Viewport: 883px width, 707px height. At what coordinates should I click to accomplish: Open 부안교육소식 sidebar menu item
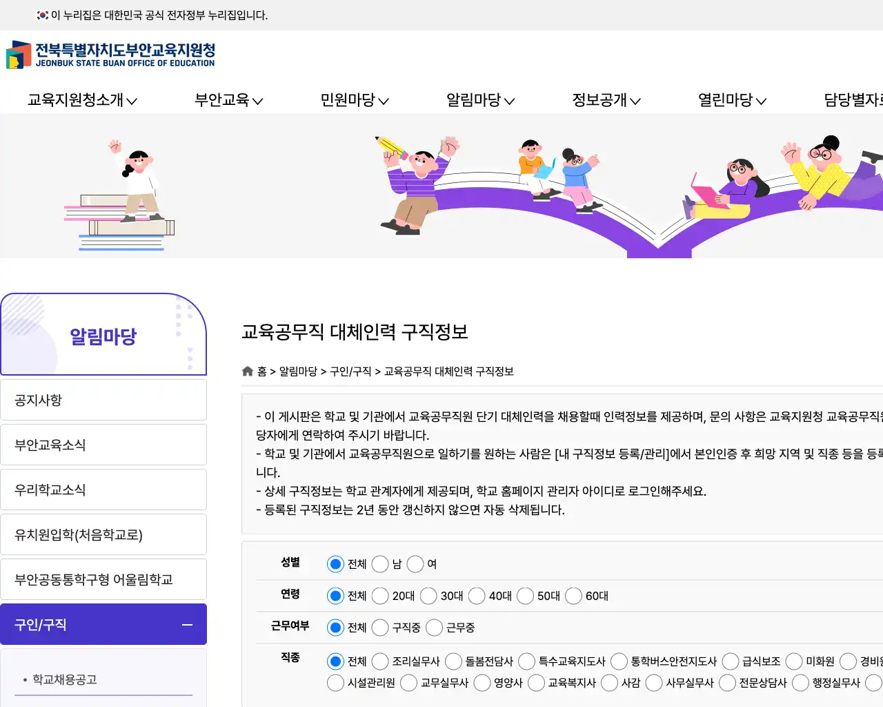(x=103, y=445)
